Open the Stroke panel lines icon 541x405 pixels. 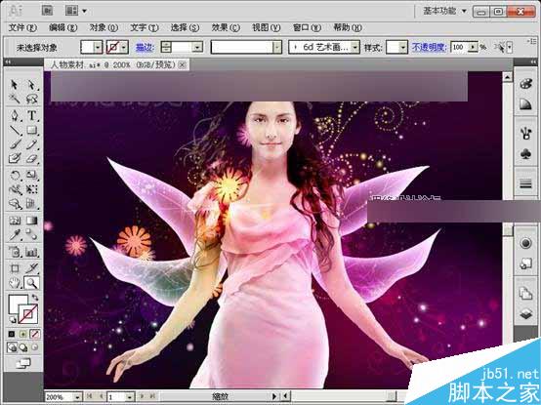click(525, 183)
